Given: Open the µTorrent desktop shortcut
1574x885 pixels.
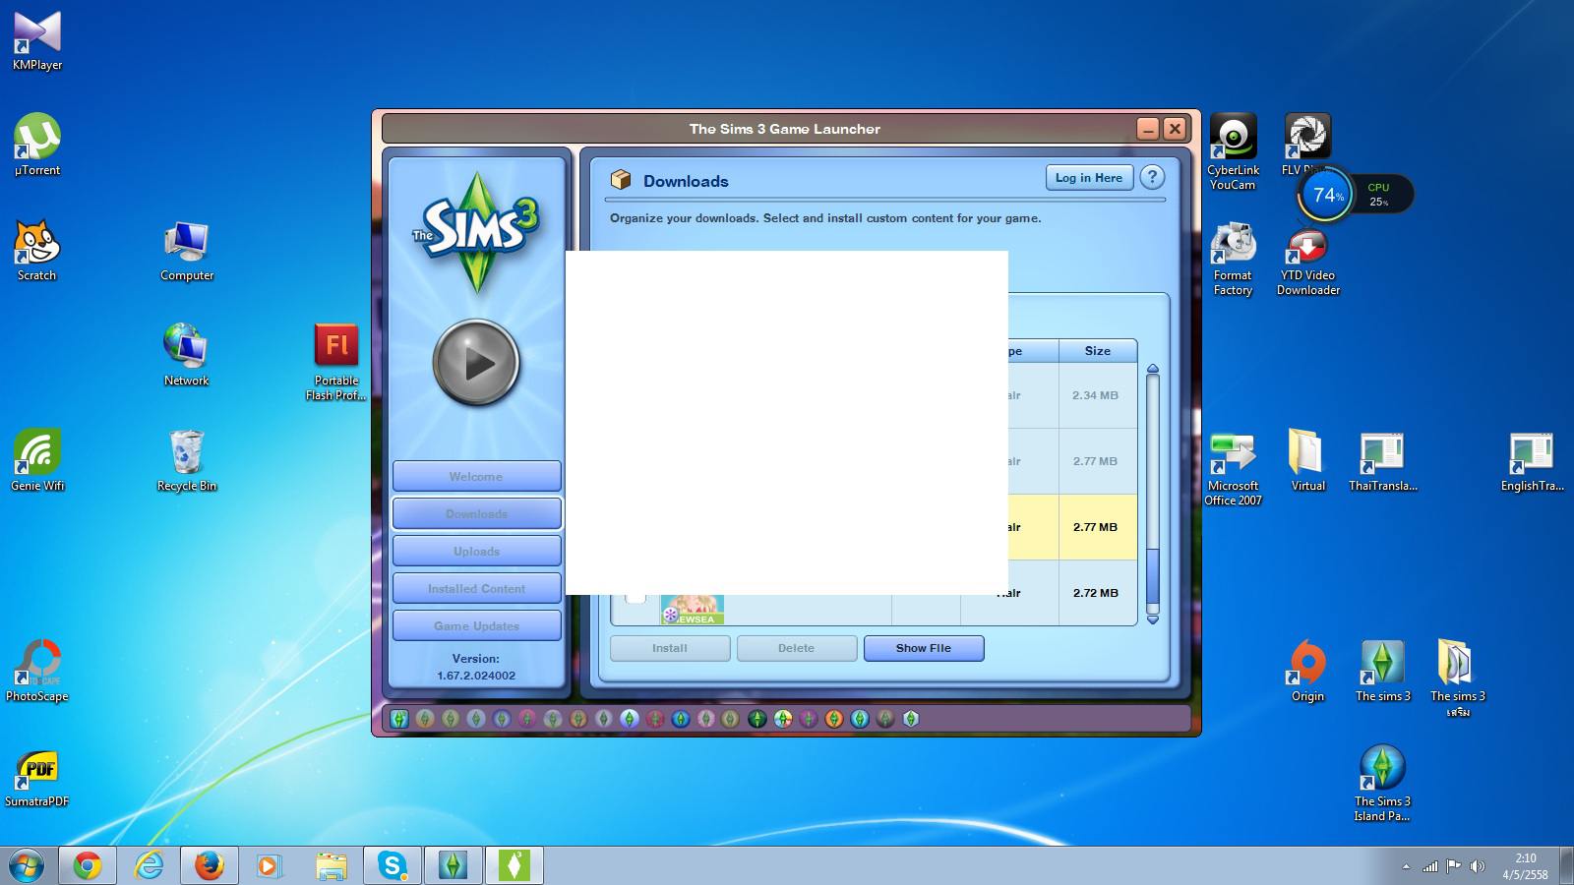Looking at the screenshot, I should click(x=37, y=146).
